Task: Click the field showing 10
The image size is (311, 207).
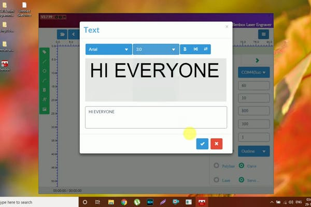Action: pos(254,98)
